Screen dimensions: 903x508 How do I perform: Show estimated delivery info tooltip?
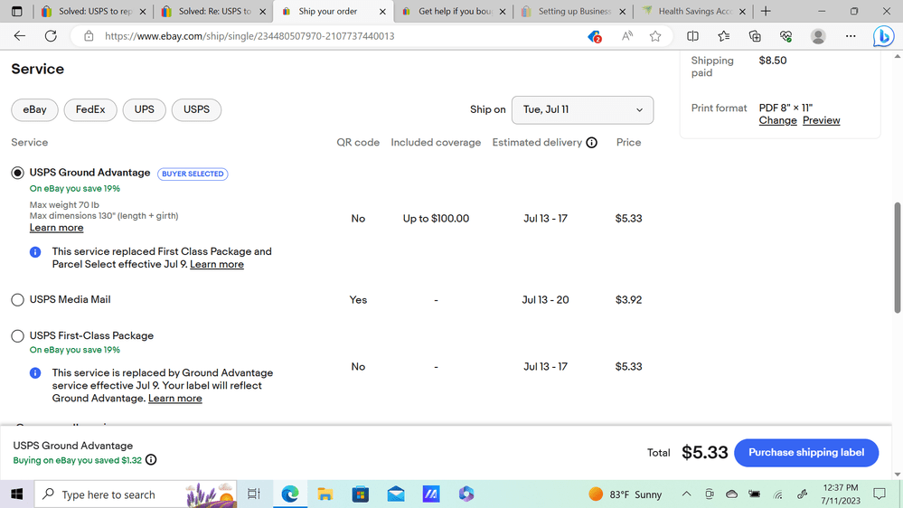click(591, 143)
